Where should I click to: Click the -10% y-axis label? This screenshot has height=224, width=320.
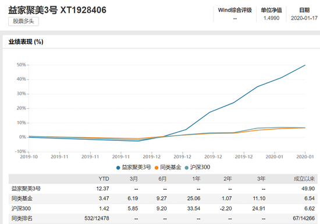click(x=20, y=152)
